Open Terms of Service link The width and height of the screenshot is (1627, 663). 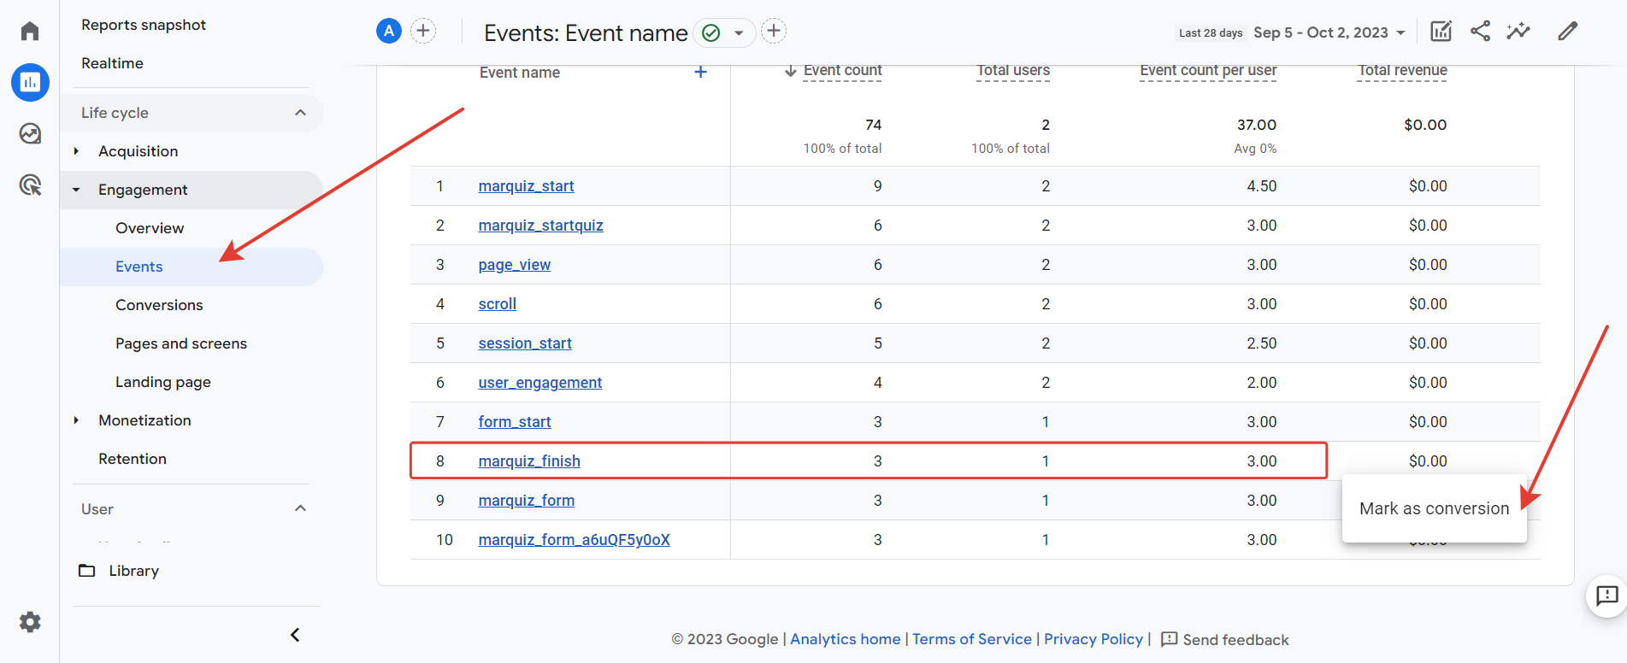[972, 639]
